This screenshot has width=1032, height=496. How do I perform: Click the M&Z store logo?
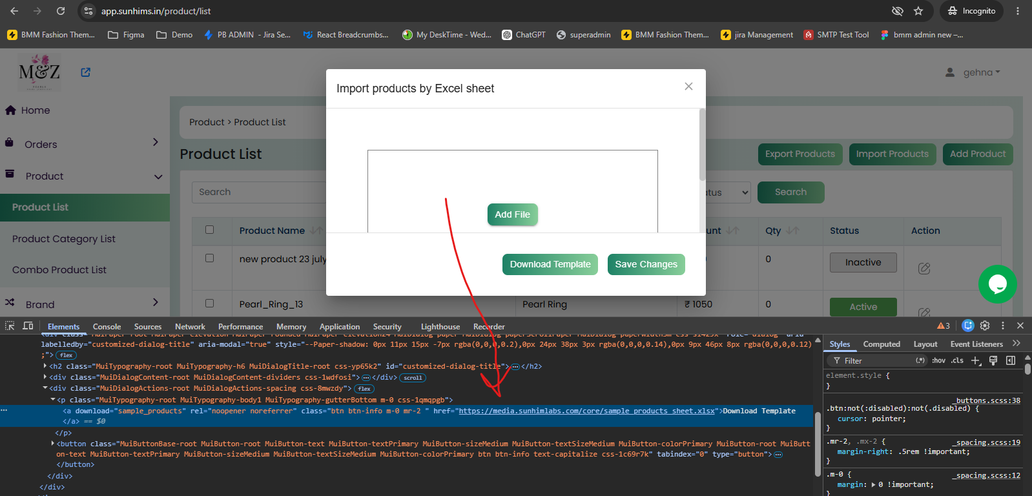click(x=39, y=72)
